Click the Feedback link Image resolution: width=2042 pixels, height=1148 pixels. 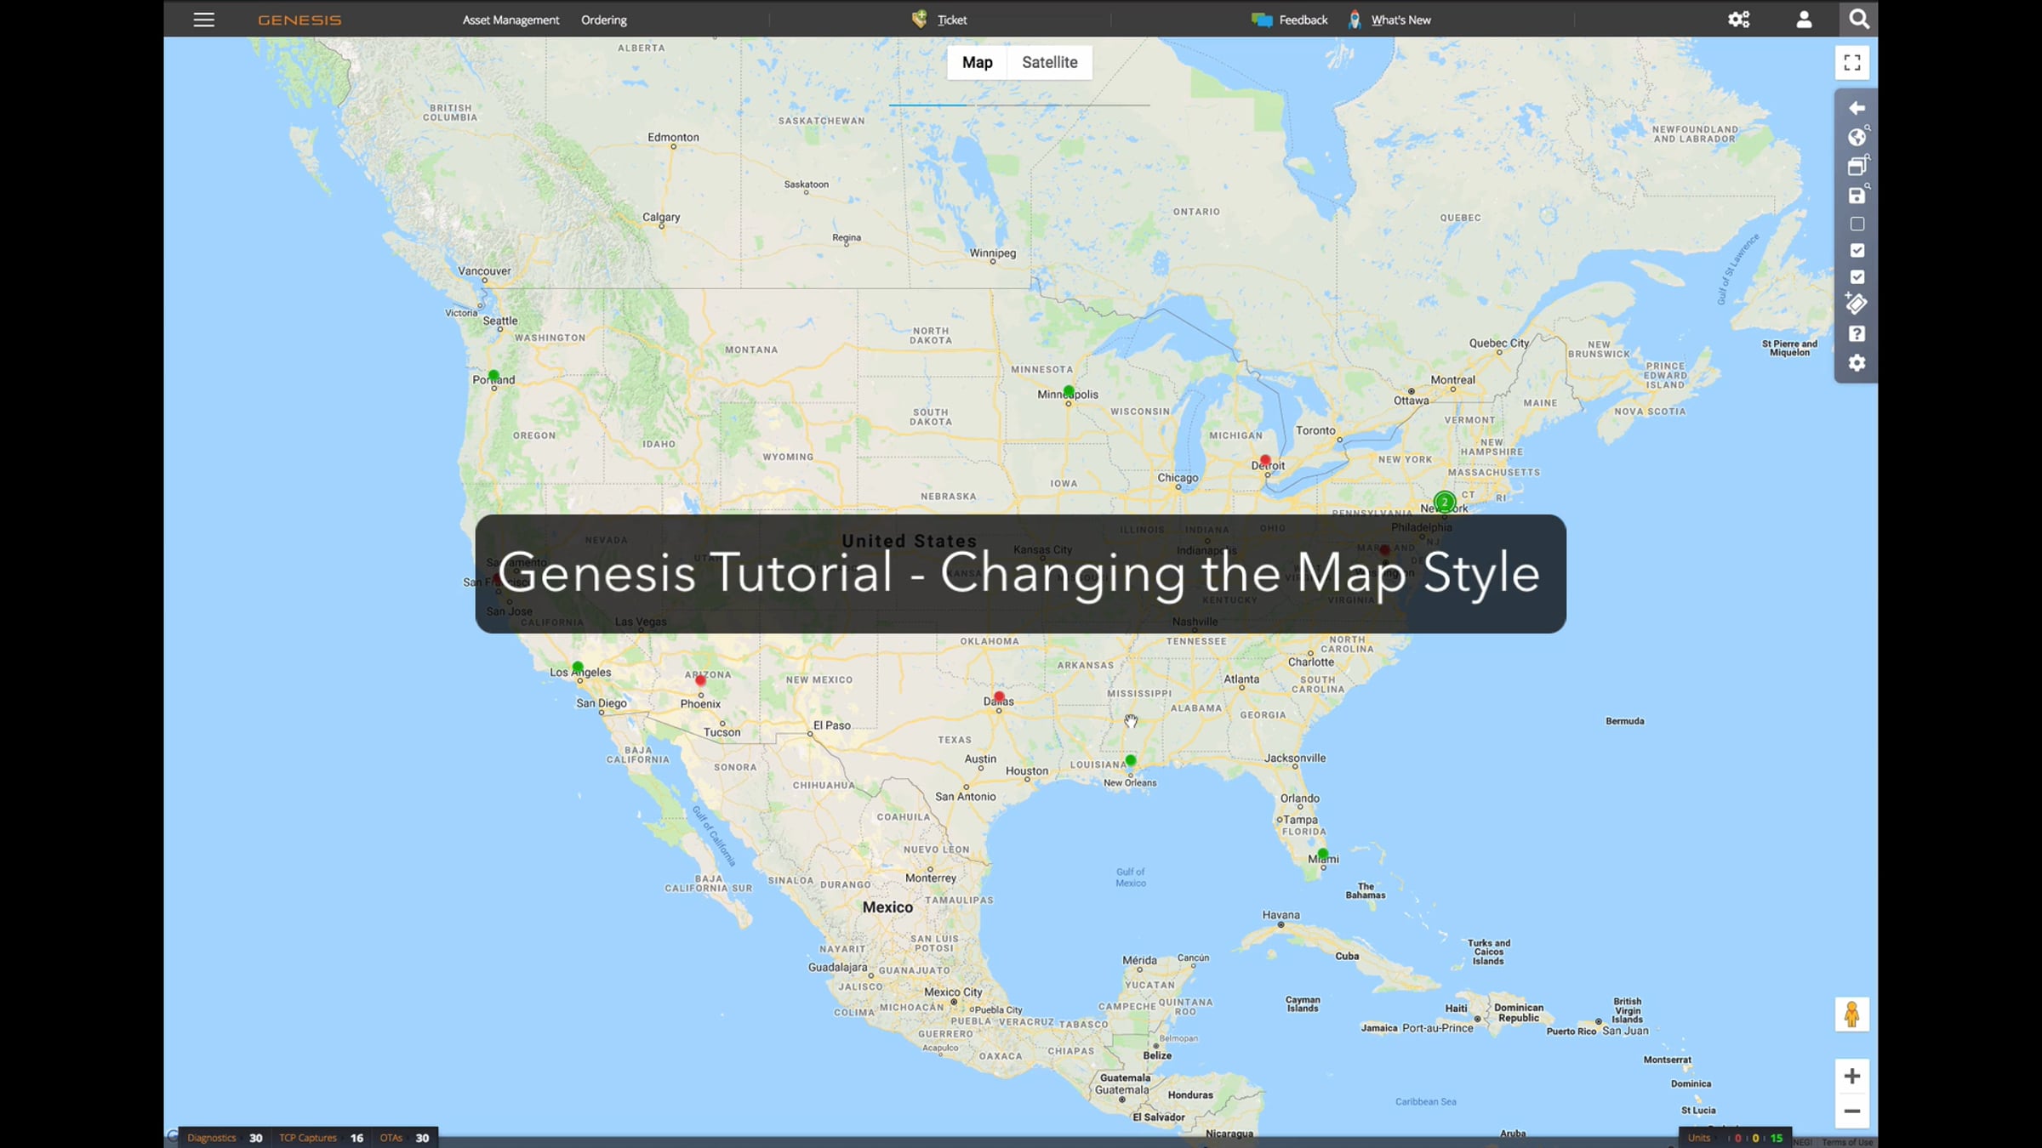coord(1302,20)
